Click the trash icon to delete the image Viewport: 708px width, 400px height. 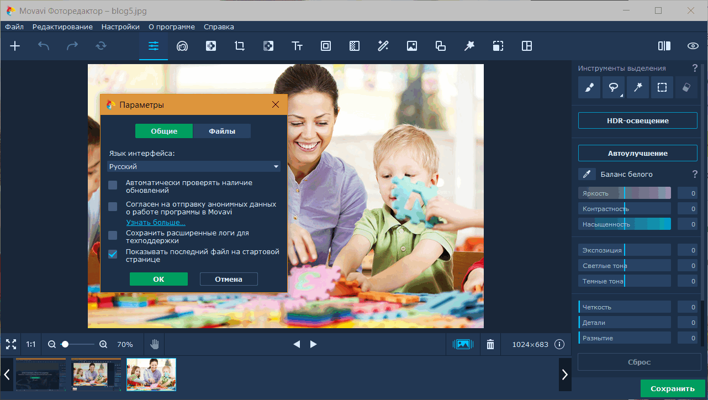click(x=490, y=344)
